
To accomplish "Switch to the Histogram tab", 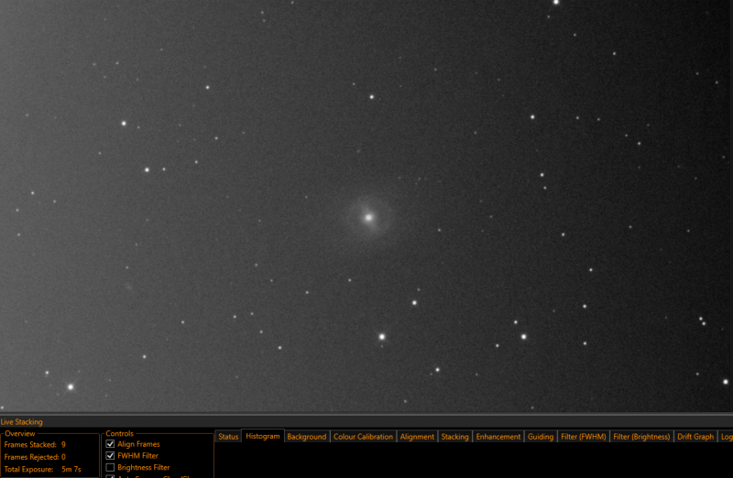I will [263, 436].
